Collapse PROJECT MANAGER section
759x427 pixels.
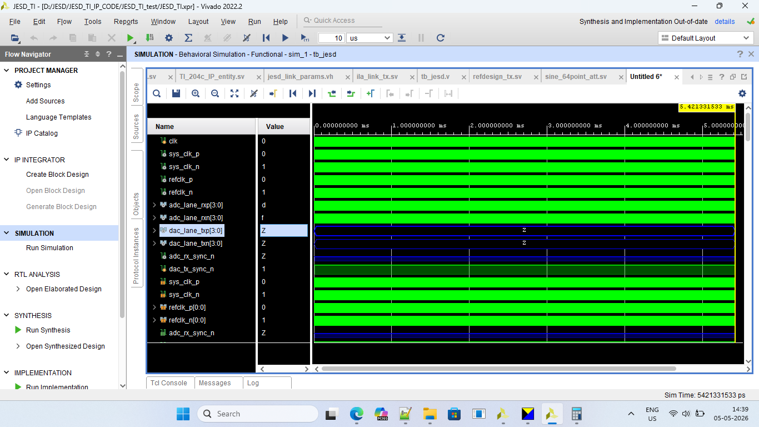pyautogui.click(x=7, y=71)
